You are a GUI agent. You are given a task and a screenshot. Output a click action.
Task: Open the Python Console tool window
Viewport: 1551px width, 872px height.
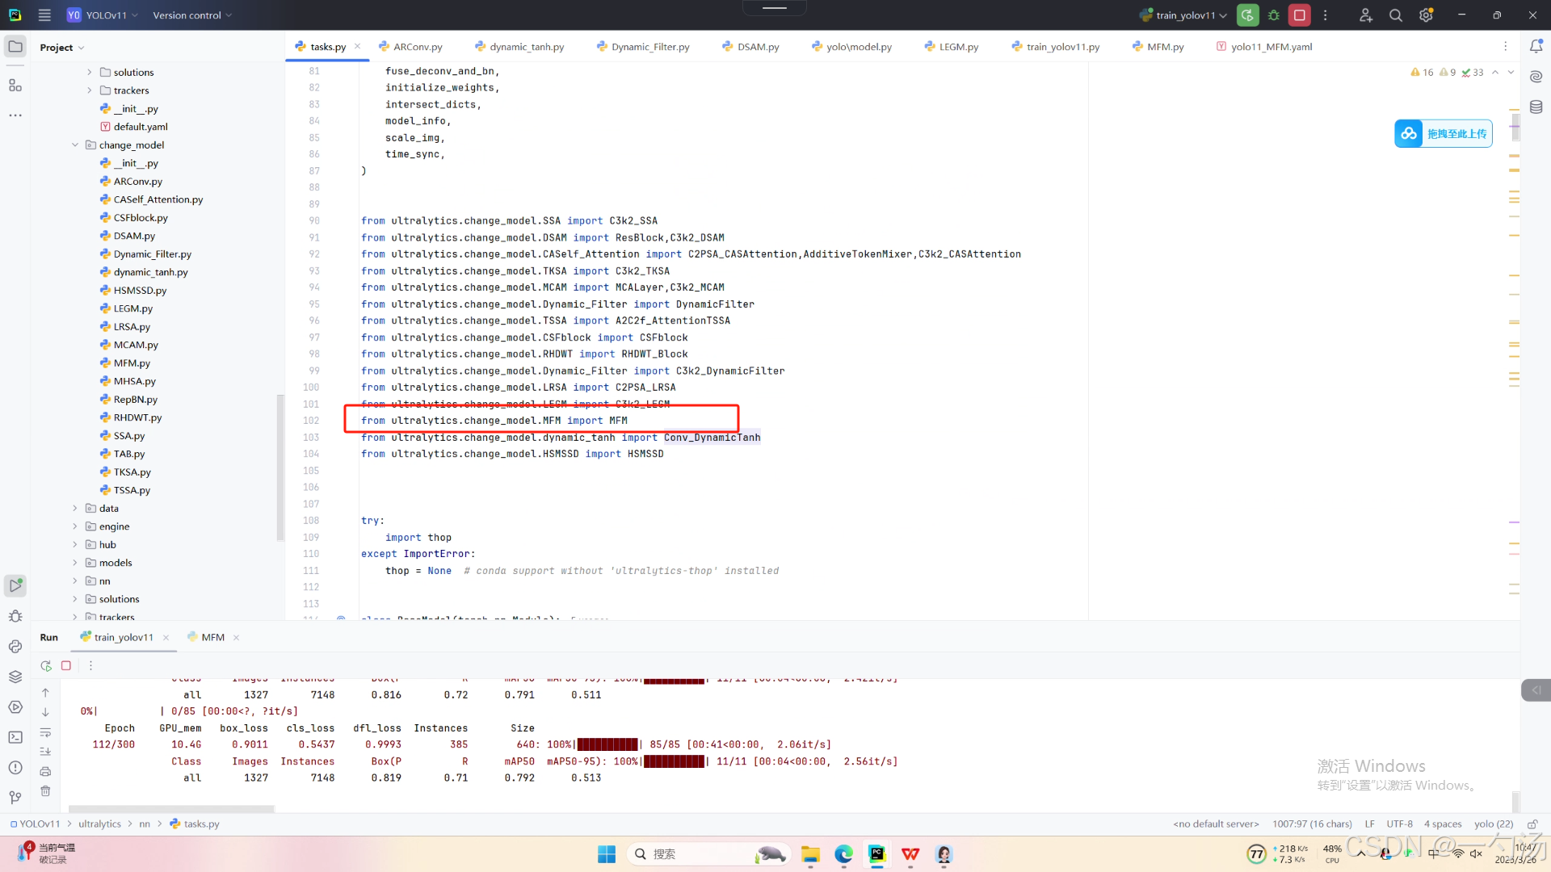click(x=15, y=647)
